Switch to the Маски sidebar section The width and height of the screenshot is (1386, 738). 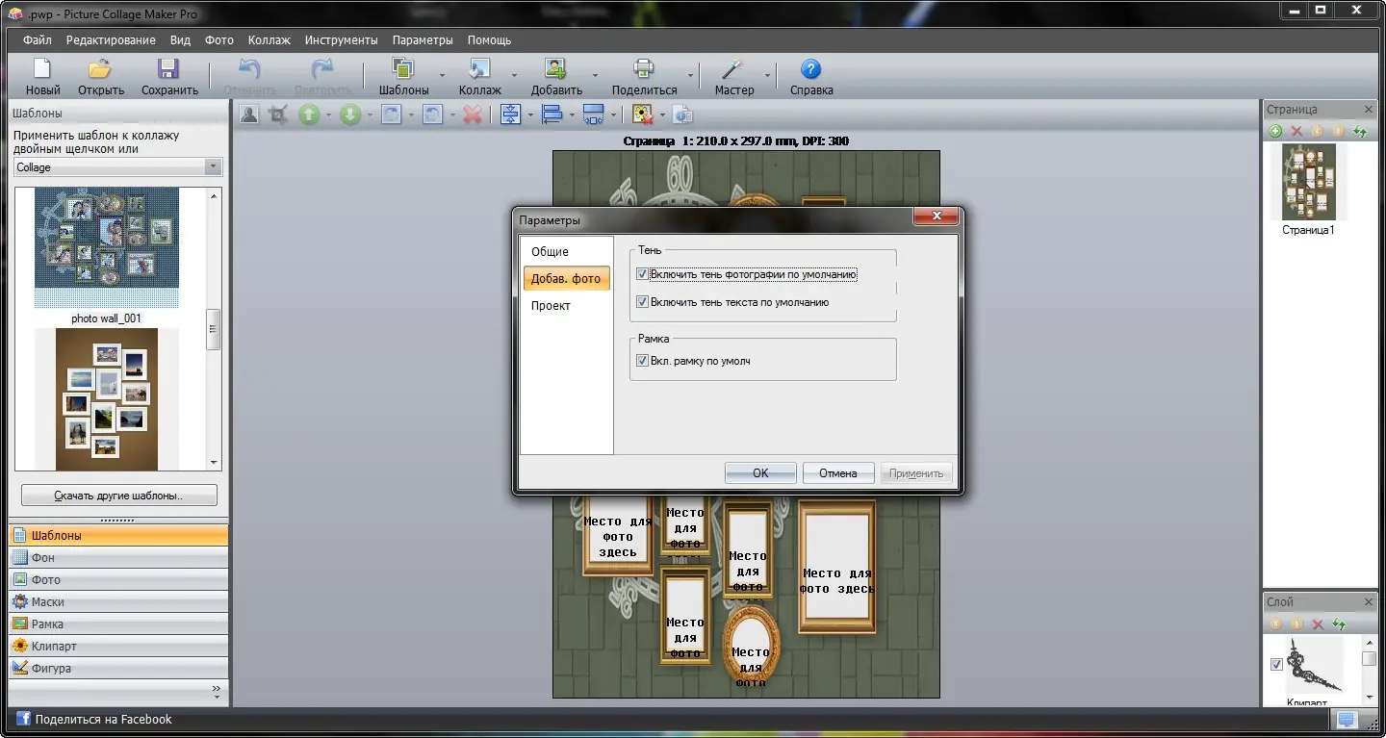tap(118, 601)
